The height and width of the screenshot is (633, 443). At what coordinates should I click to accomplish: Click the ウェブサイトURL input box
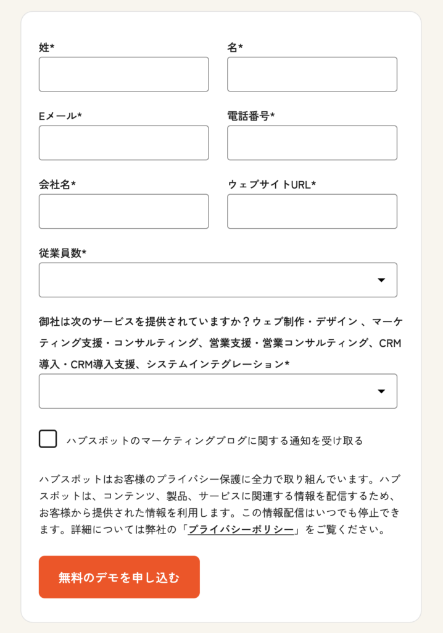(312, 211)
